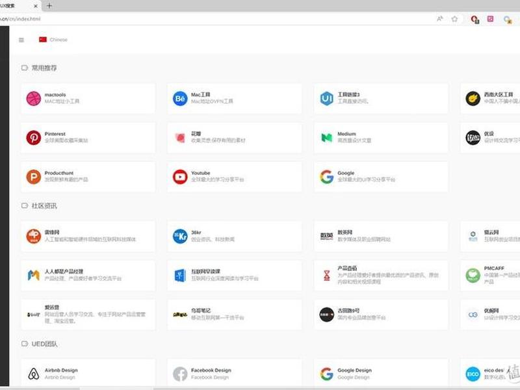The image size is (520, 390).
Task: Click the 古田路9号 black round icon
Action: coord(327,315)
